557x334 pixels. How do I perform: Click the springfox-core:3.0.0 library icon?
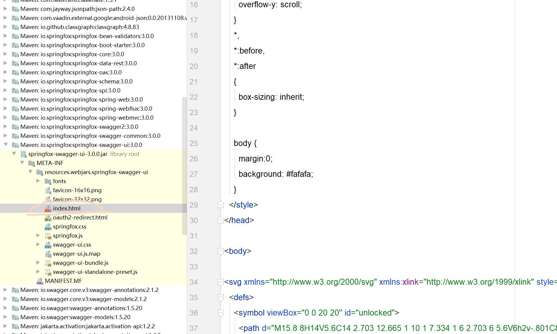pyautogui.click(x=15, y=54)
